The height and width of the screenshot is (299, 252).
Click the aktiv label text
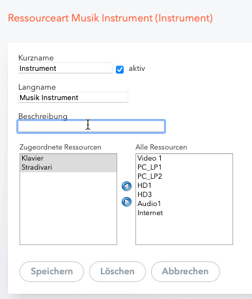pyautogui.click(x=137, y=68)
